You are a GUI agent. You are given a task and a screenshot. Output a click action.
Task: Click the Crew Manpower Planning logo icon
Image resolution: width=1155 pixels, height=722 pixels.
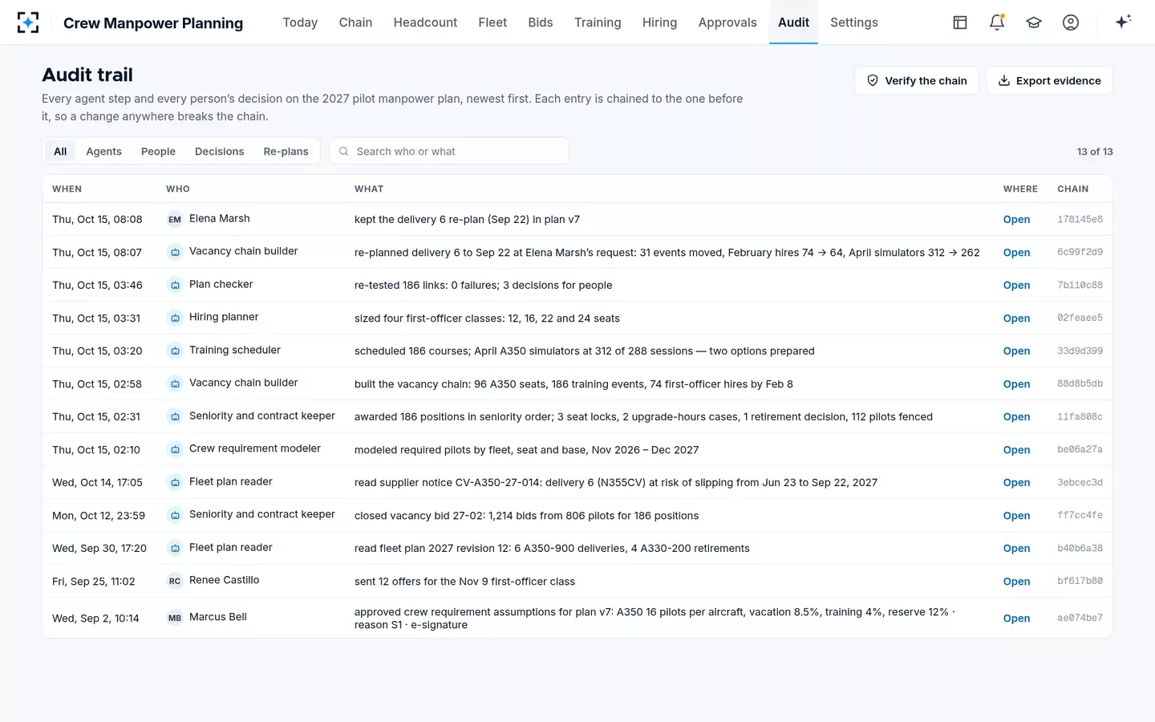(x=28, y=22)
